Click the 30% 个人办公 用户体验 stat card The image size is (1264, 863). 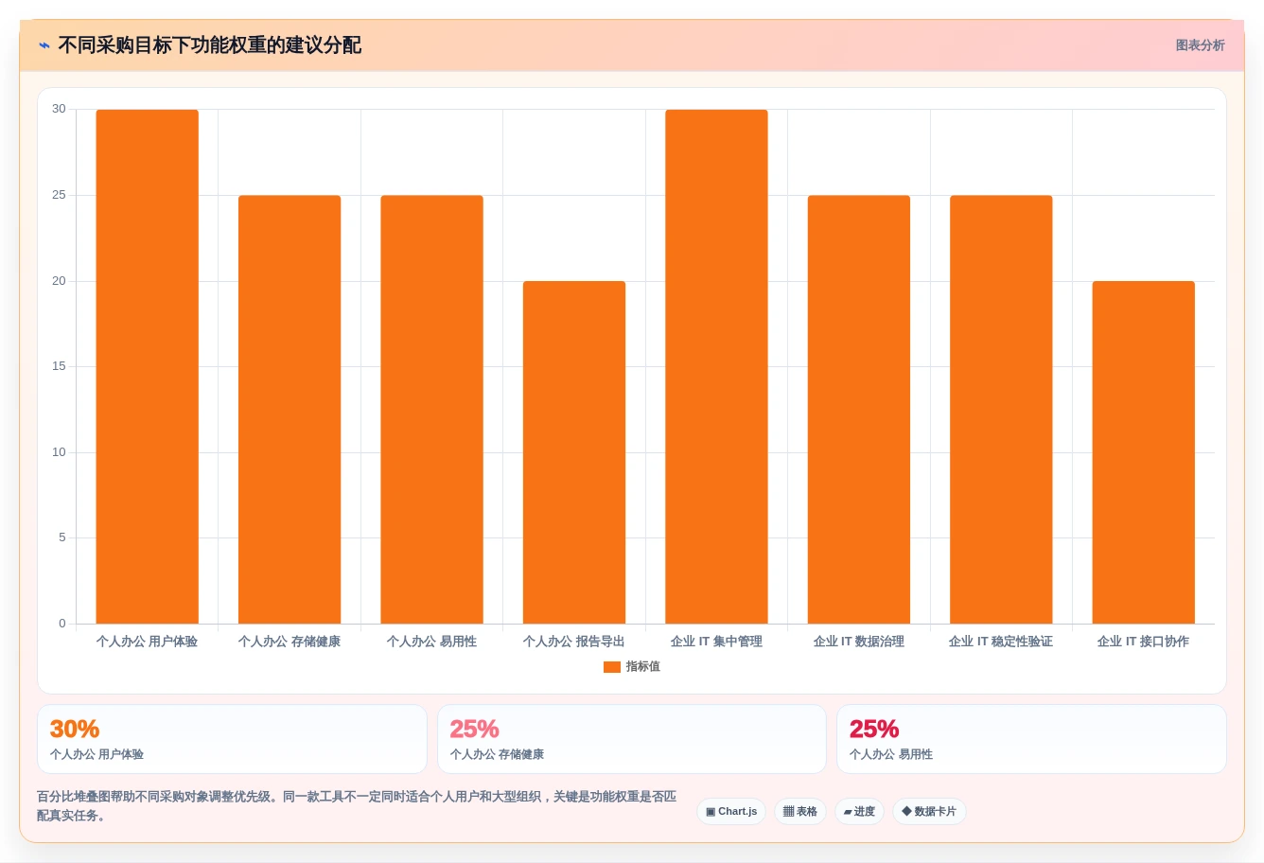click(232, 739)
